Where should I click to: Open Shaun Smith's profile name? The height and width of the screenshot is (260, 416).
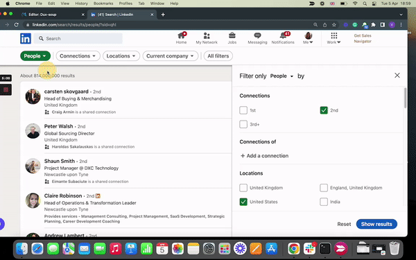coord(60,161)
